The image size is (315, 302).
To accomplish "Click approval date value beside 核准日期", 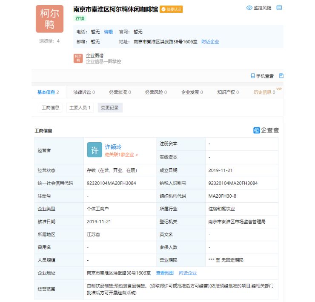I will (99, 221).
